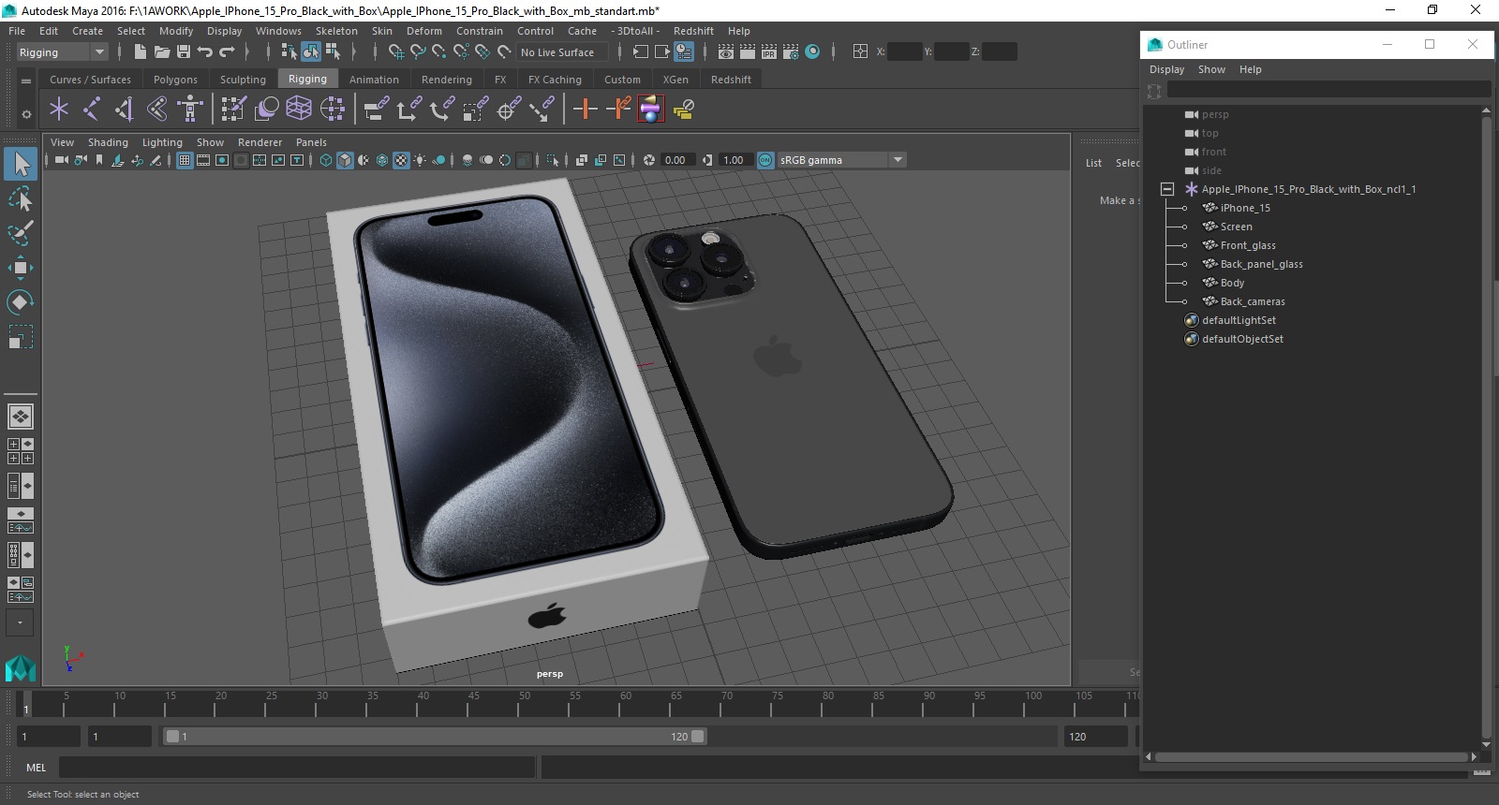
Task: Open the Rigging menu set dropdown
Action: click(62, 52)
